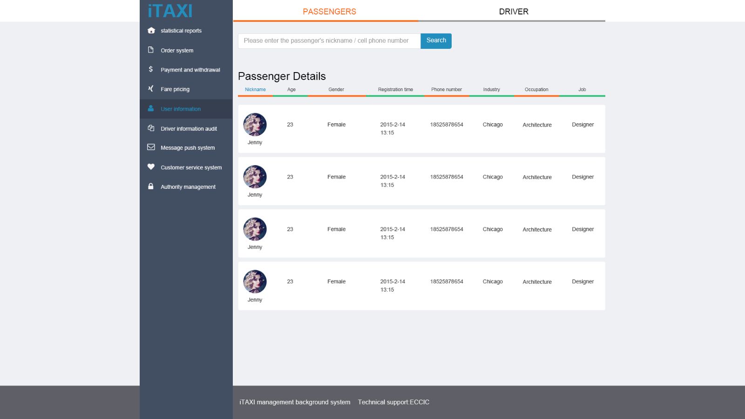Click the lock icon for Authority management
Viewport: 745px width, 419px height.
(151, 186)
